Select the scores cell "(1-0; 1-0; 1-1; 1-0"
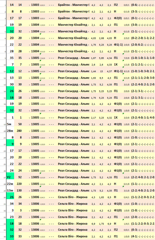This screenshot has width=155, height=240. [x=143, y=58]
